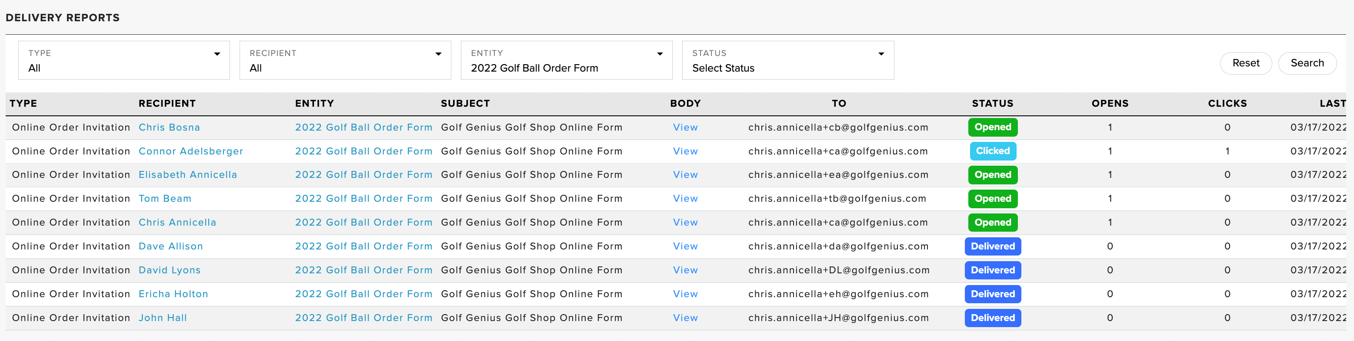The image size is (1354, 341).
Task: Select email chris.annicella+tb@golfgenius.com
Action: point(837,199)
